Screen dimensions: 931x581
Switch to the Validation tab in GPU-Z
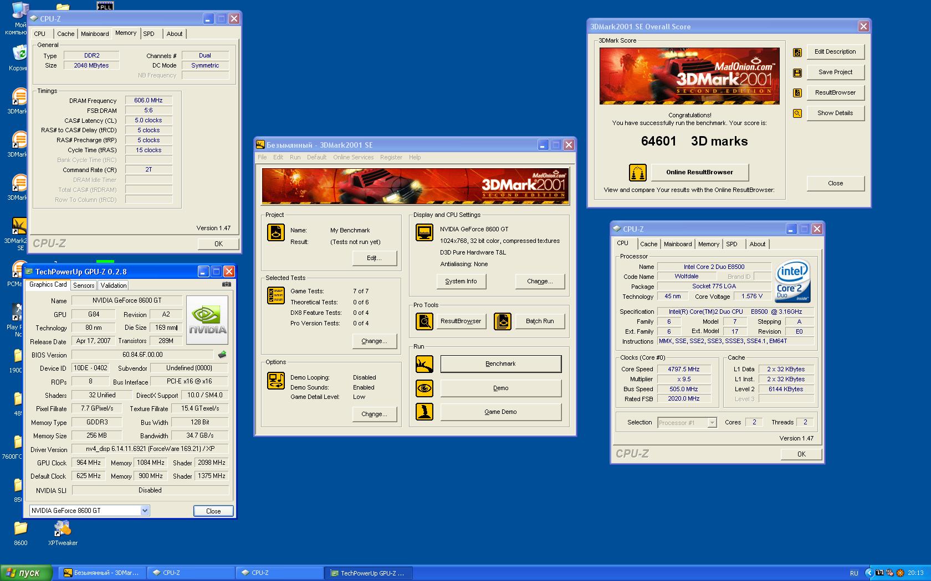coord(114,286)
